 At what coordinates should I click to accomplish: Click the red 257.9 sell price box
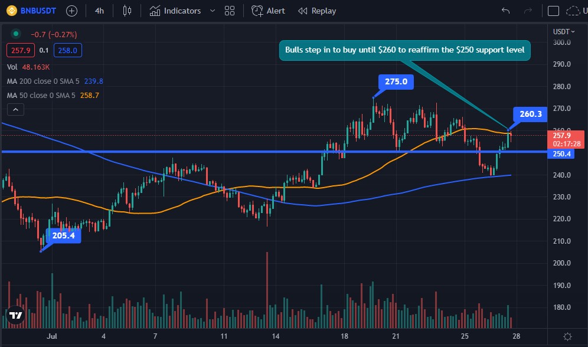point(21,50)
